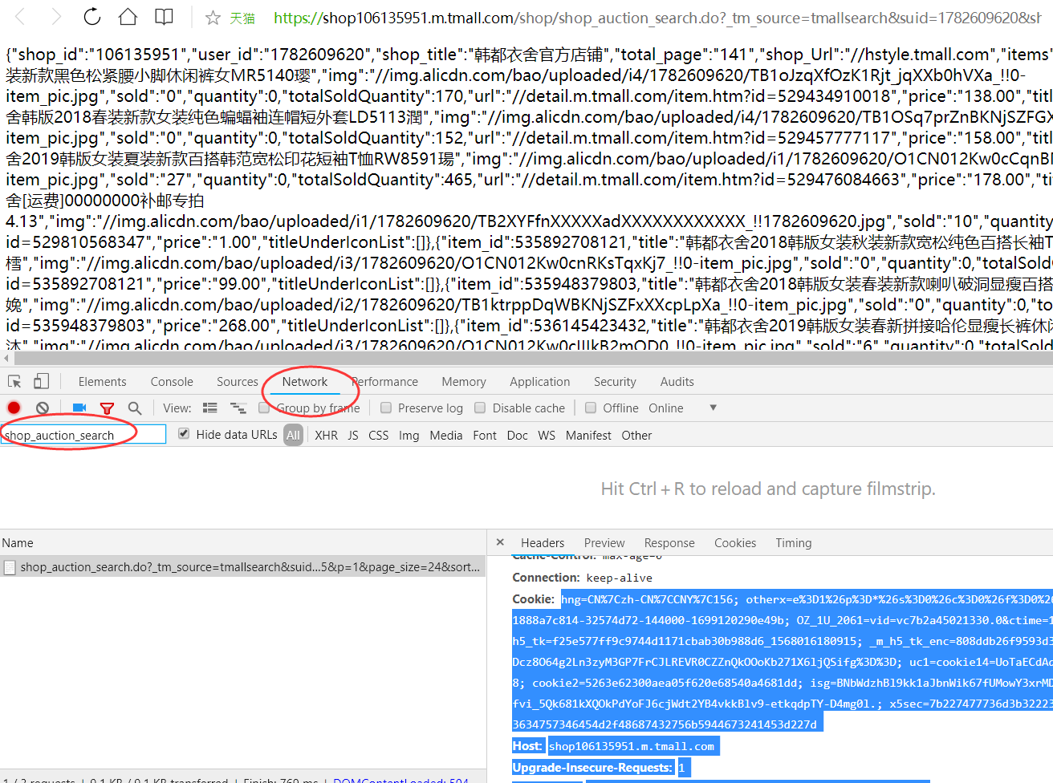Screen dimensions: 1053x783
Task: Stop recording network log red button
Action: tap(14, 408)
